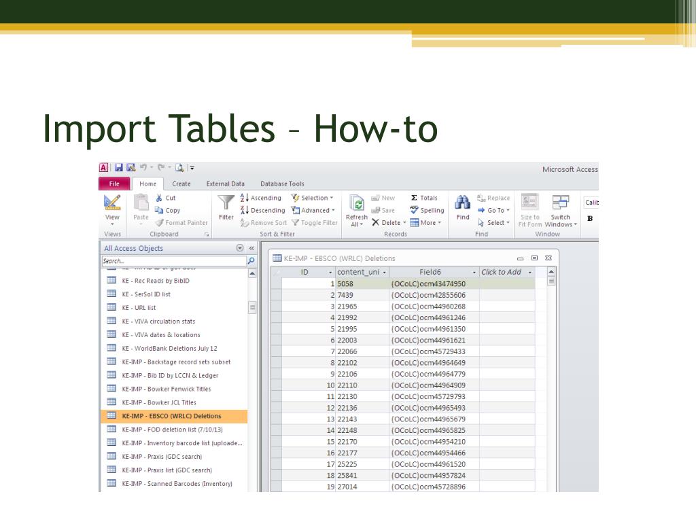Click content_uni cell 21965

pos(362,307)
